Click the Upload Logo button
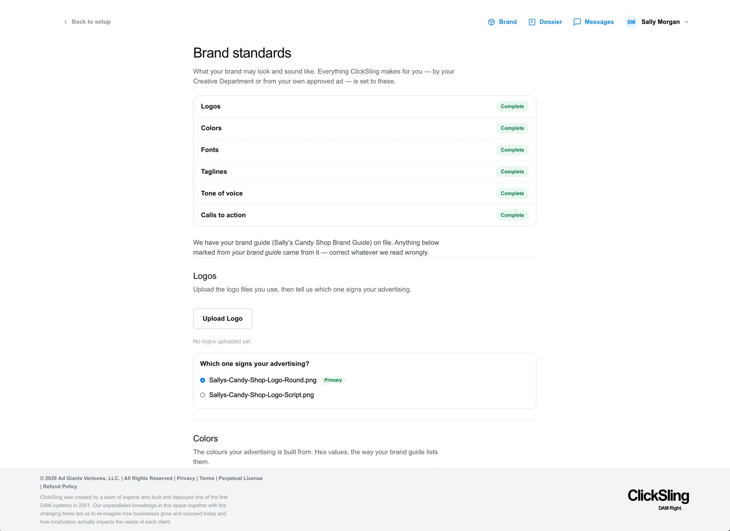This screenshot has height=531, width=730. click(223, 318)
